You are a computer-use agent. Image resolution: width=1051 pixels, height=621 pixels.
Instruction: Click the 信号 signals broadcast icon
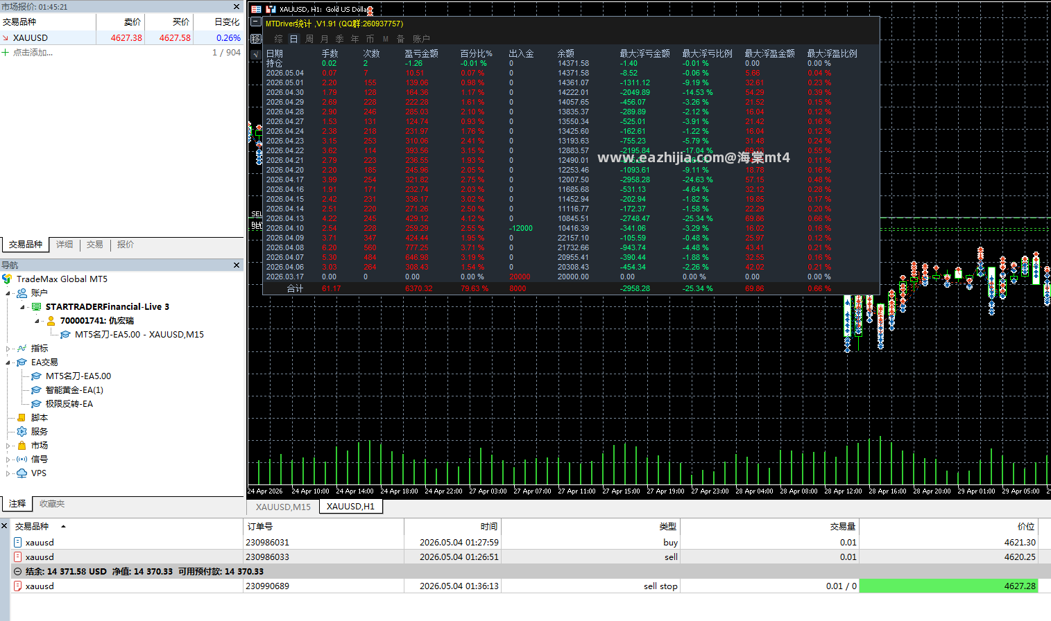[22, 459]
